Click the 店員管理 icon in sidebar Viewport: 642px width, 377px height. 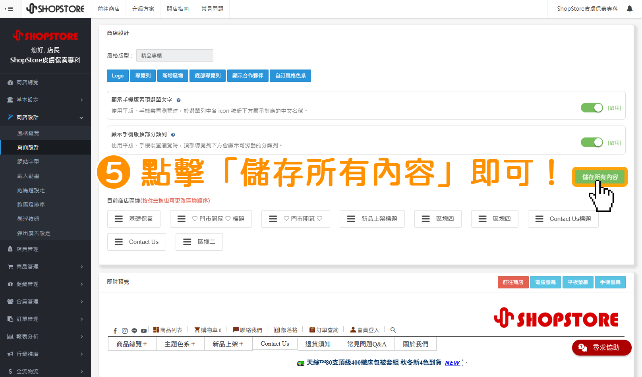pos(10,249)
